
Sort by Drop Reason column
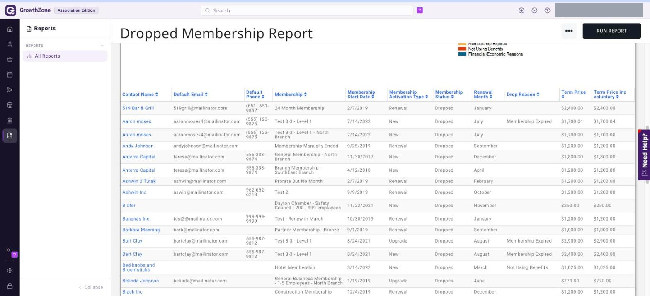coord(523,95)
